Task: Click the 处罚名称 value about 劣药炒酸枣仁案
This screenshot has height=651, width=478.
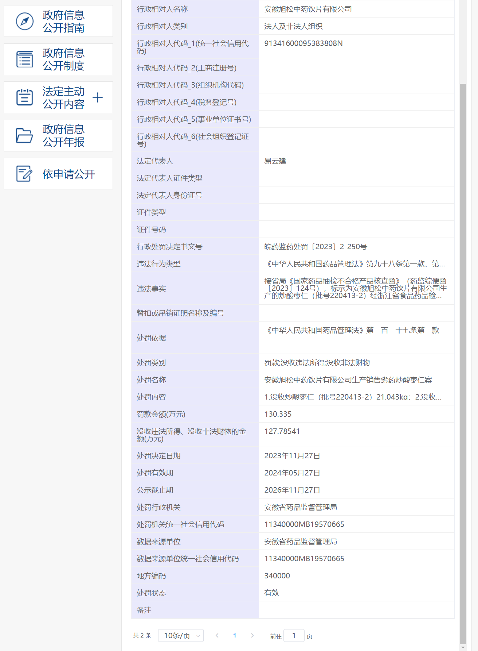Action: click(348, 380)
